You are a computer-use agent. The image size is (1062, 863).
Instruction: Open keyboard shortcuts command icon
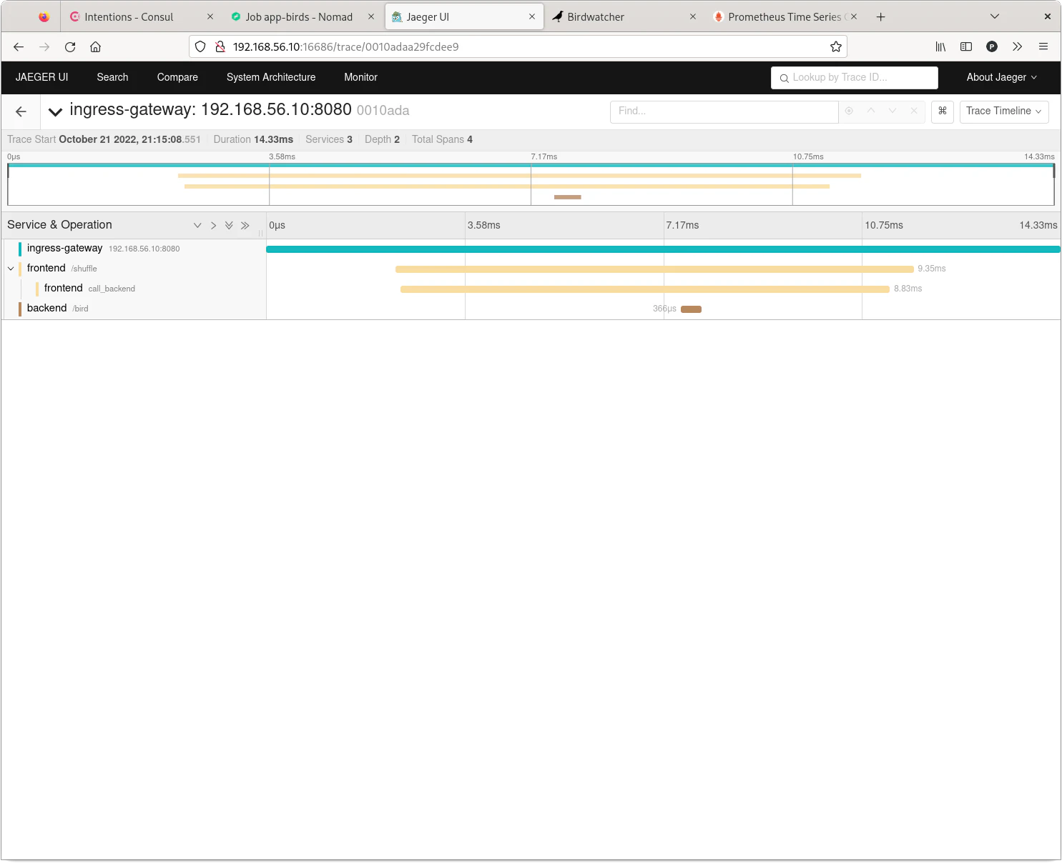click(x=942, y=111)
